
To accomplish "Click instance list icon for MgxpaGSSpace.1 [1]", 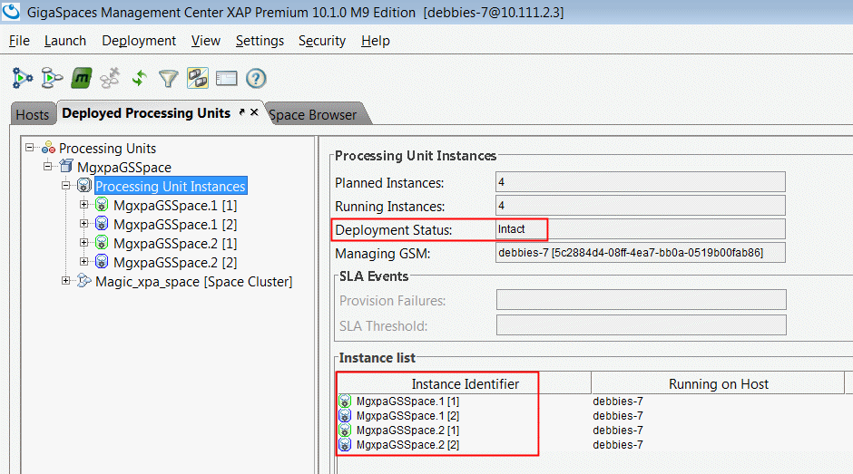I will pyautogui.click(x=345, y=401).
